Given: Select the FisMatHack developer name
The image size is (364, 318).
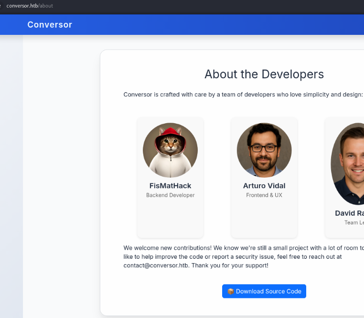Looking at the screenshot, I should click(170, 186).
